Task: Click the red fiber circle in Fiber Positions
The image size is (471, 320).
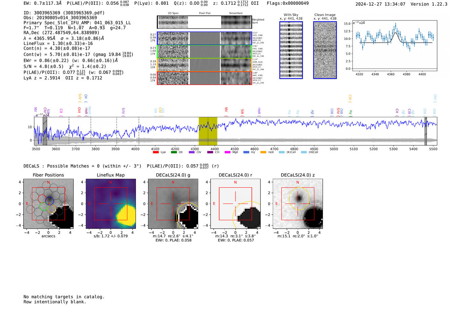Action: click(x=42, y=198)
